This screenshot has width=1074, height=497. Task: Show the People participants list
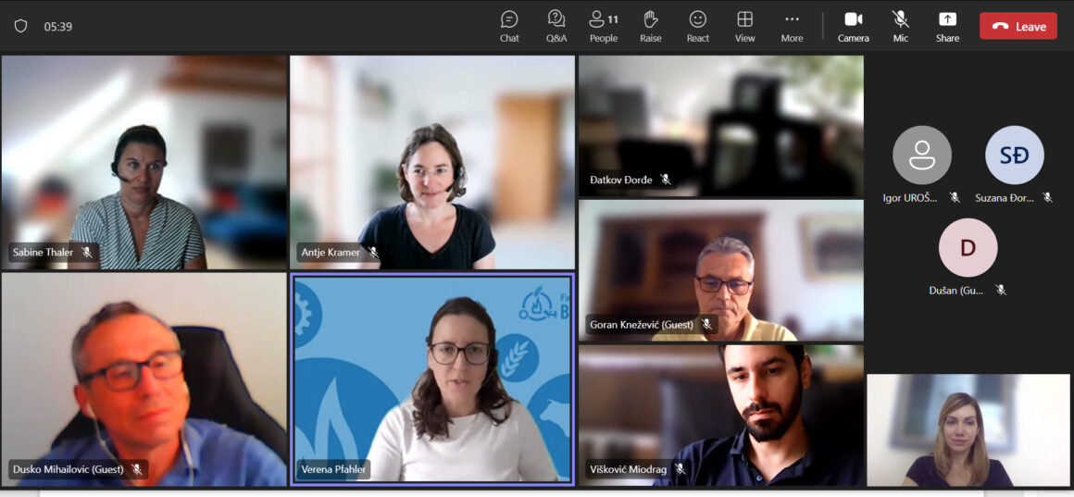click(x=603, y=26)
